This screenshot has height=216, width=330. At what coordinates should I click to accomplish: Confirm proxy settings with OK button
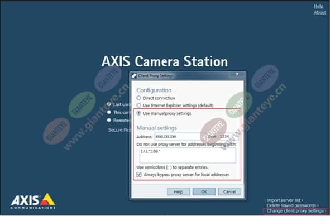click(x=204, y=191)
